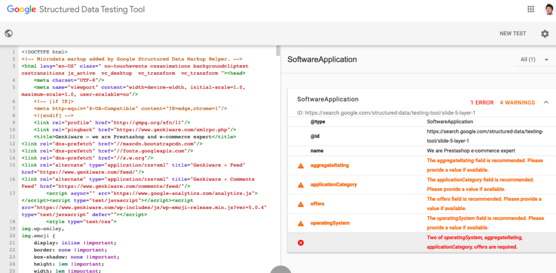Click the aggregateRating property label
The width and height of the screenshot is (556, 273).
[330, 165]
